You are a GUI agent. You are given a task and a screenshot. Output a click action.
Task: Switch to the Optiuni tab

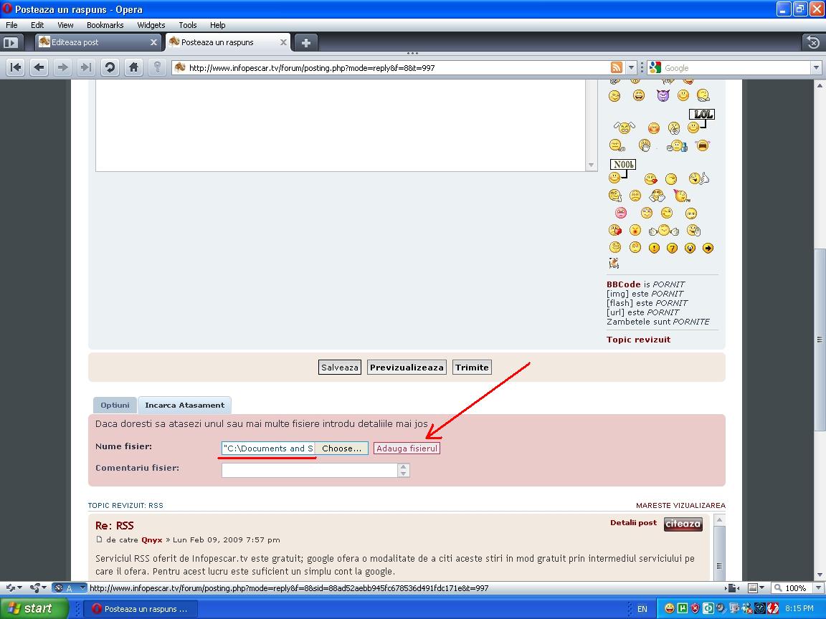pyautogui.click(x=115, y=405)
